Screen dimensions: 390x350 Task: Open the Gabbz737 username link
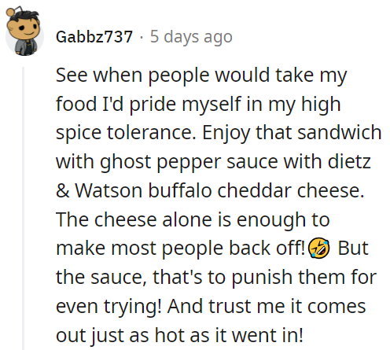point(94,37)
